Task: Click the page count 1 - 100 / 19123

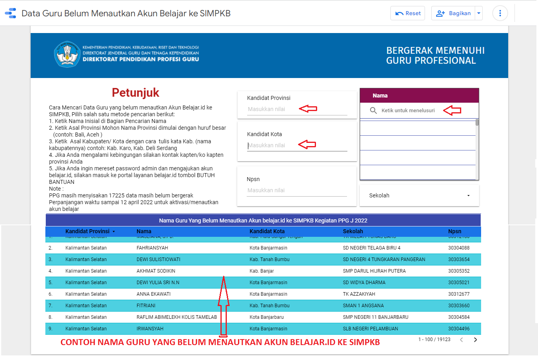Action: coord(434,339)
